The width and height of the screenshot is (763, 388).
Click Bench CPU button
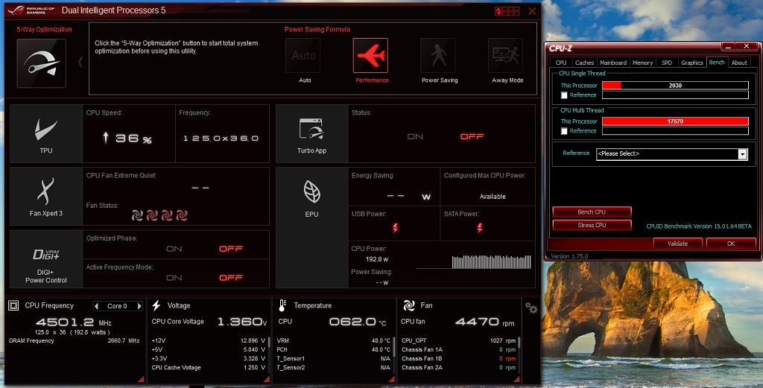click(x=592, y=212)
